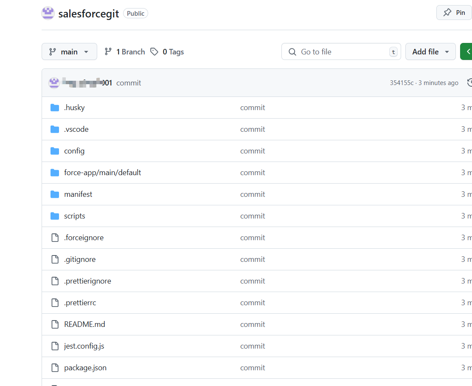Viewport: 472px width, 386px height.
Task: Open the commit history clock icon
Action: click(469, 82)
